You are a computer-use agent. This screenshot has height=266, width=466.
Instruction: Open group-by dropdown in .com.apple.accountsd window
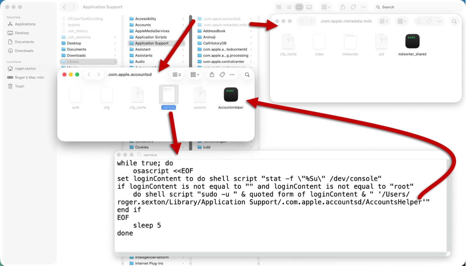point(195,75)
